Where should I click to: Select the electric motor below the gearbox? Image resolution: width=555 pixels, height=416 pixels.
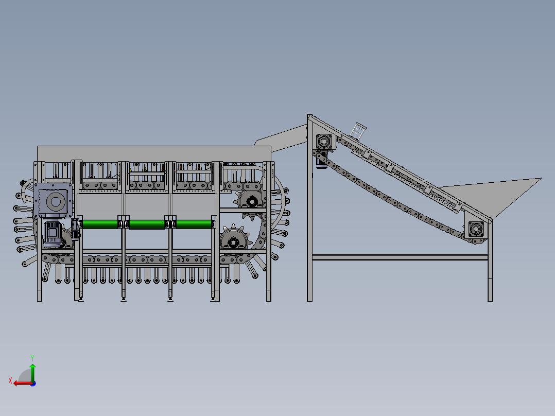coord(53,234)
